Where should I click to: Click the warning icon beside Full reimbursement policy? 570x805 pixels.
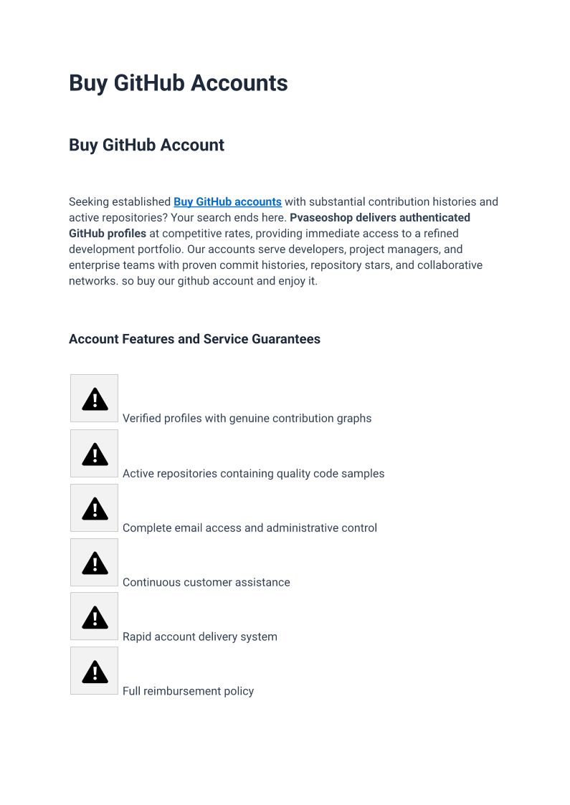tap(94, 671)
